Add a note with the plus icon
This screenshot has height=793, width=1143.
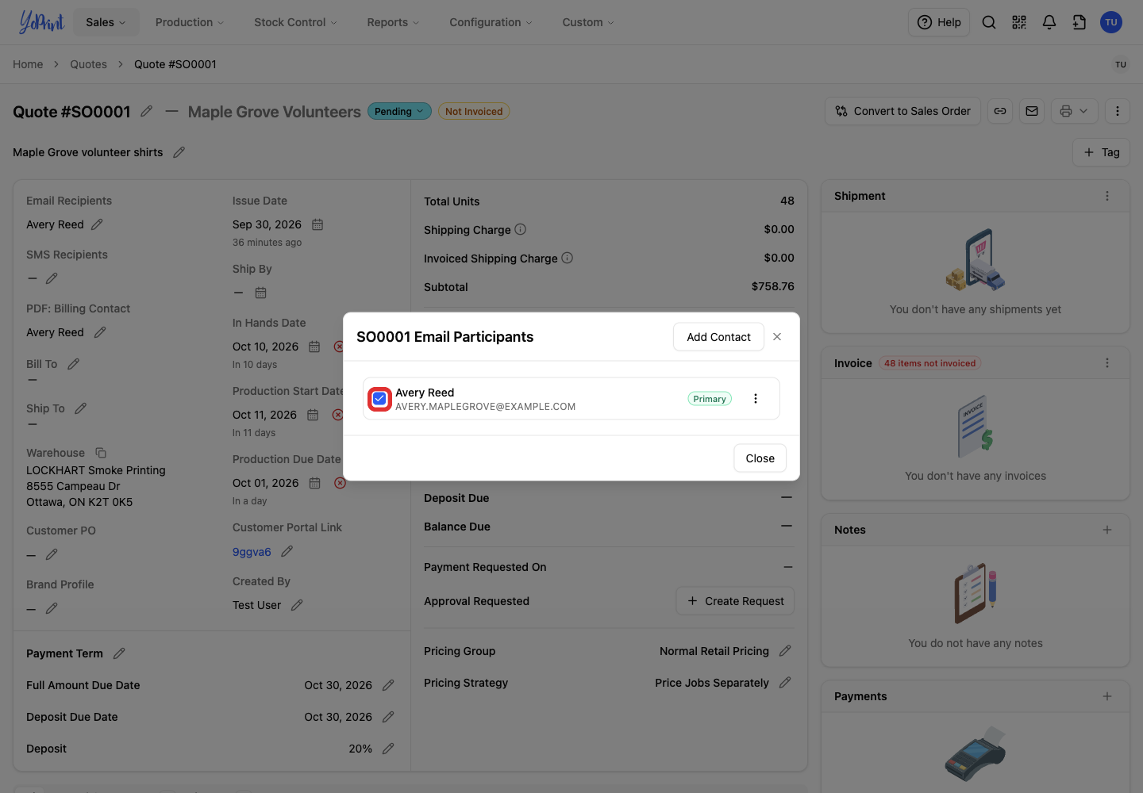click(x=1107, y=530)
